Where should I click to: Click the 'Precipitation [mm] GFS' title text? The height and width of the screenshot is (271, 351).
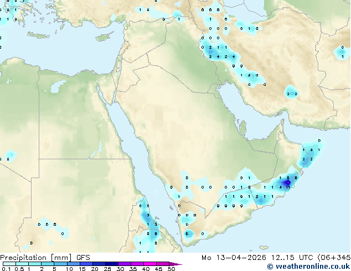coord(45,258)
